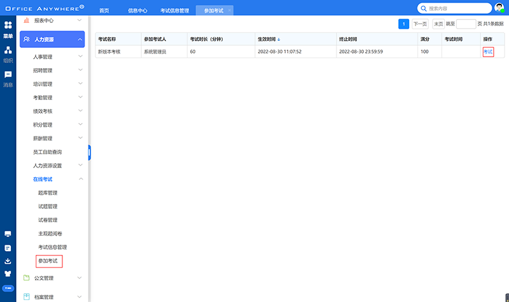The image size is (509, 302).
Task: Expand the 考勤管理 submenu
Action: point(80,97)
